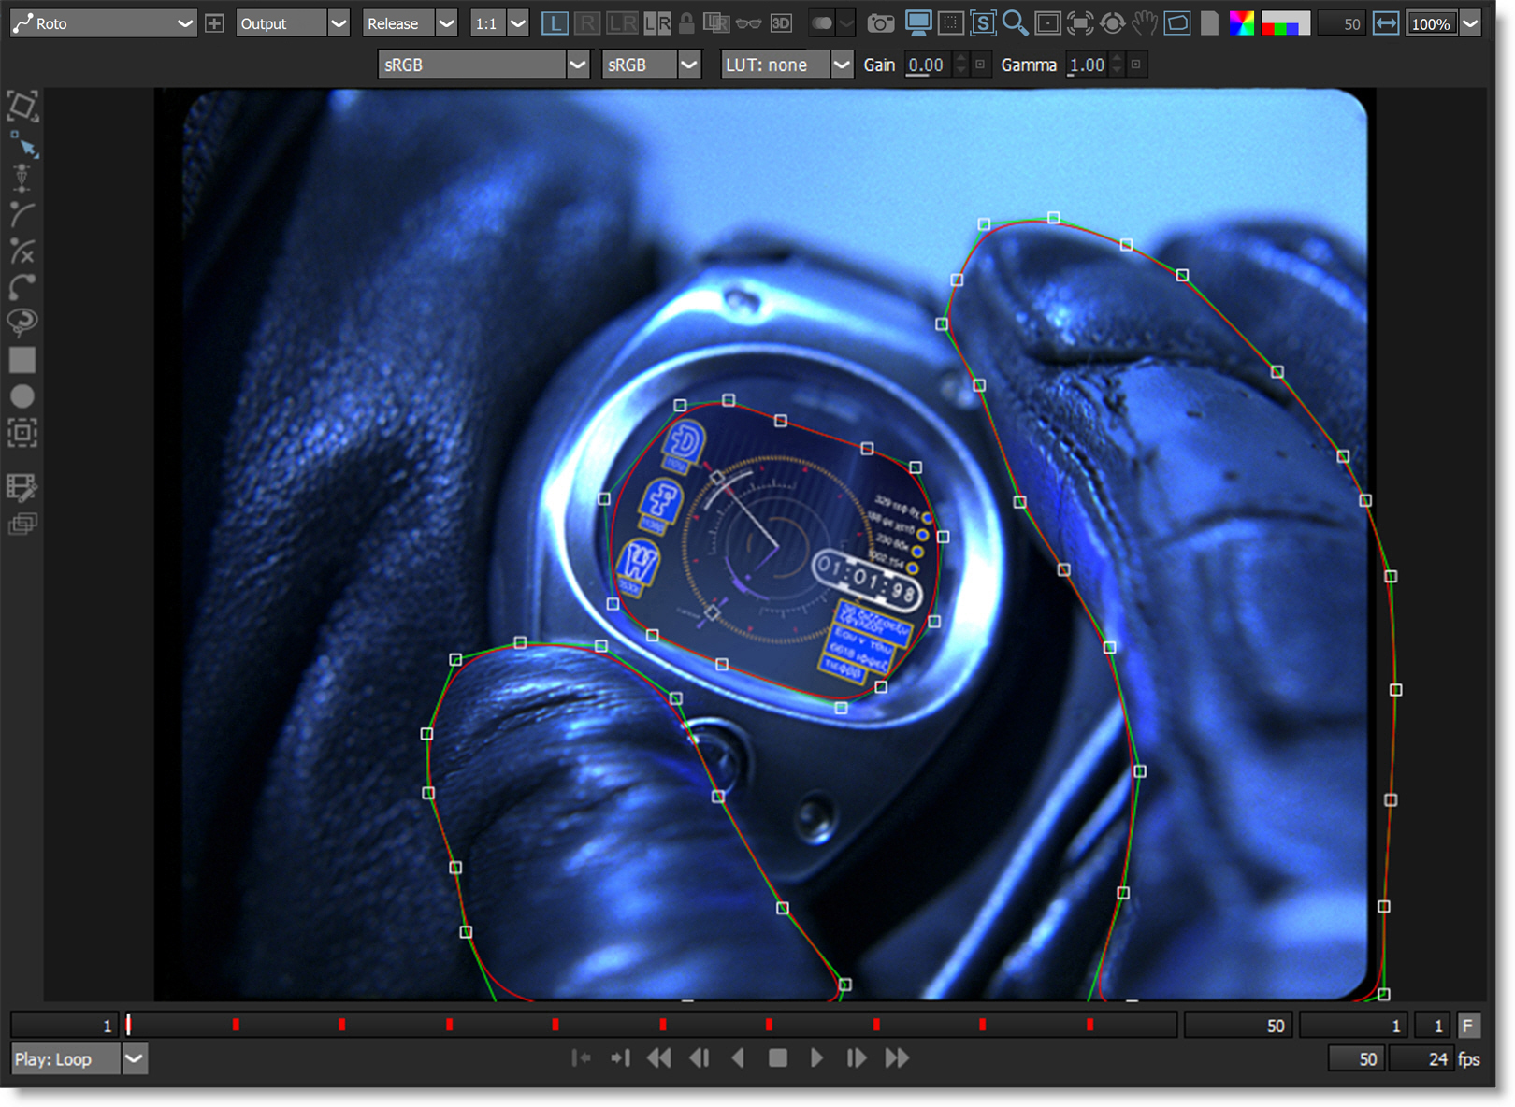Click the Gamma value field
The height and width of the screenshot is (1107, 1515).
point(1087,65)
